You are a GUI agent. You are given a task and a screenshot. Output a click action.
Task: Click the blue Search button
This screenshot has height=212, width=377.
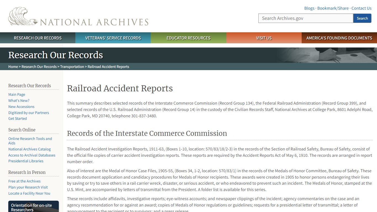[x=362, y=18]
